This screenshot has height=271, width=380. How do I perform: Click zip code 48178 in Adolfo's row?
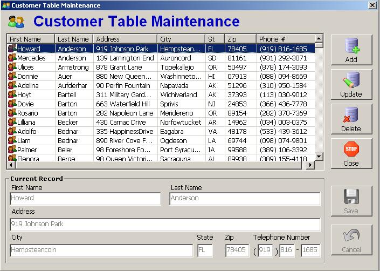(x=237, y=132)
